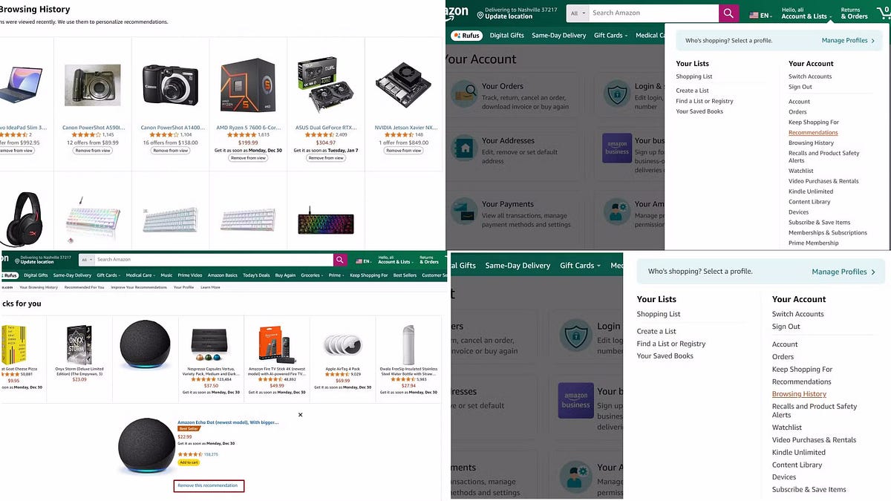Click magenta search icon on Your Account page
Viewport: 891px width, 501px height.
click(x=729, y=13)
